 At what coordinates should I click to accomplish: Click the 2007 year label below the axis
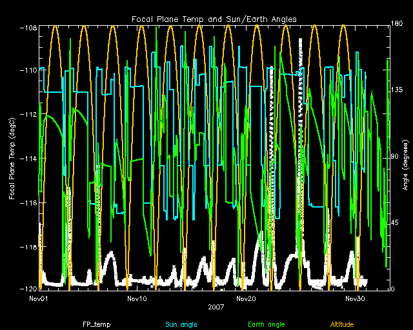tap(215, 307)
